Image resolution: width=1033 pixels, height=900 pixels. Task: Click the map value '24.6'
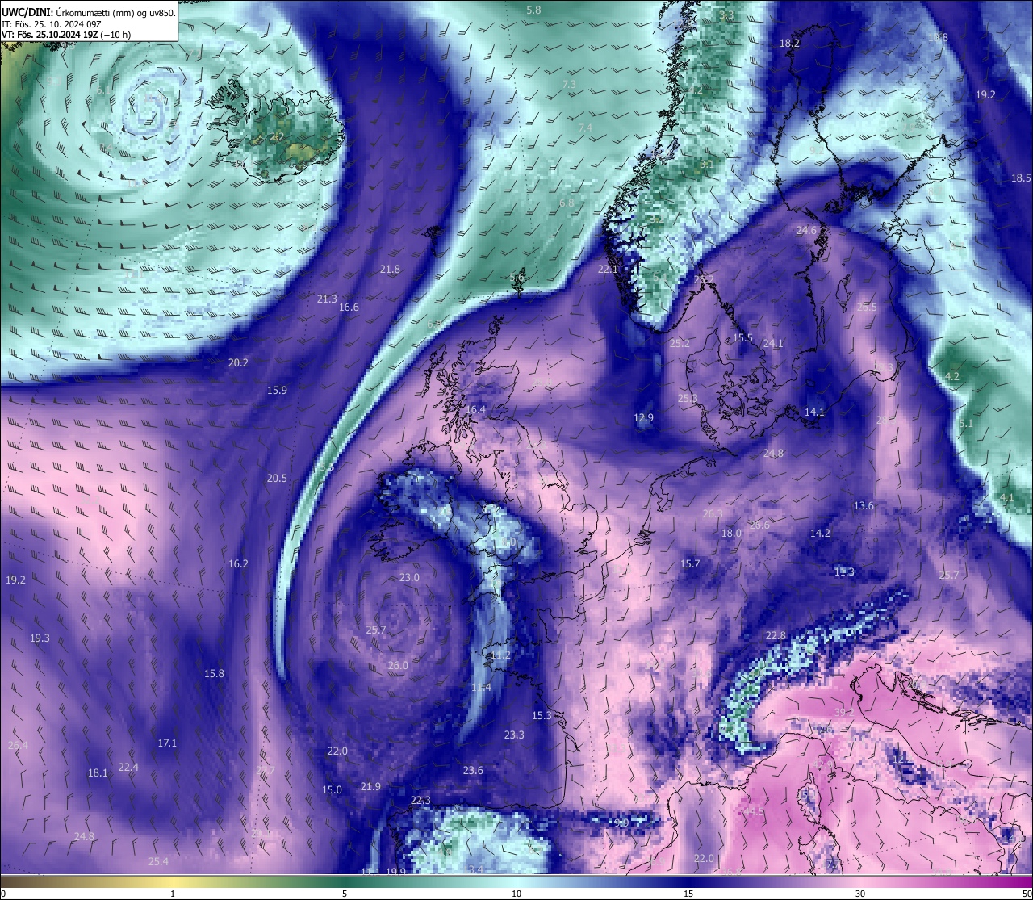807,230
